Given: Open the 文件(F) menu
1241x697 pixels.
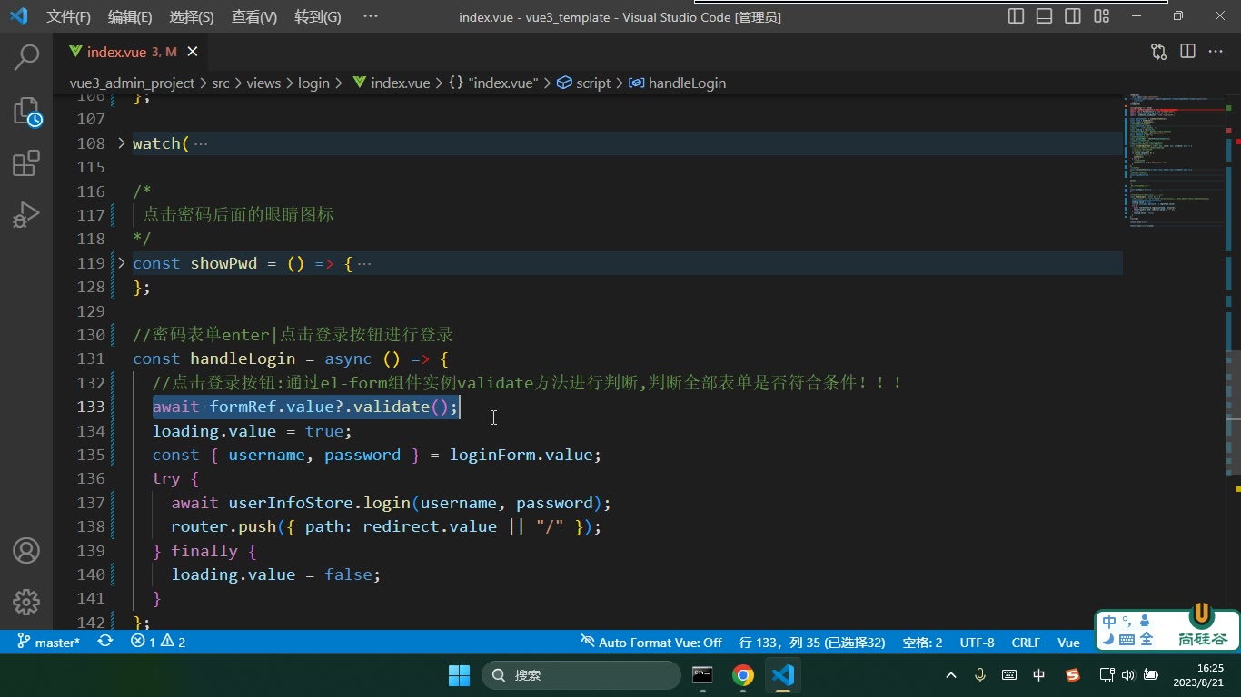Looking at the screenshot, I should tap(68, 16).
